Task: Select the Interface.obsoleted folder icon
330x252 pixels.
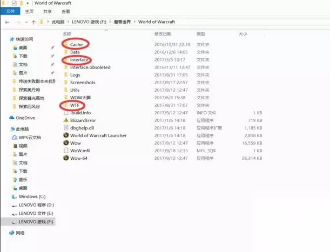Action: [x=66, y=67]
